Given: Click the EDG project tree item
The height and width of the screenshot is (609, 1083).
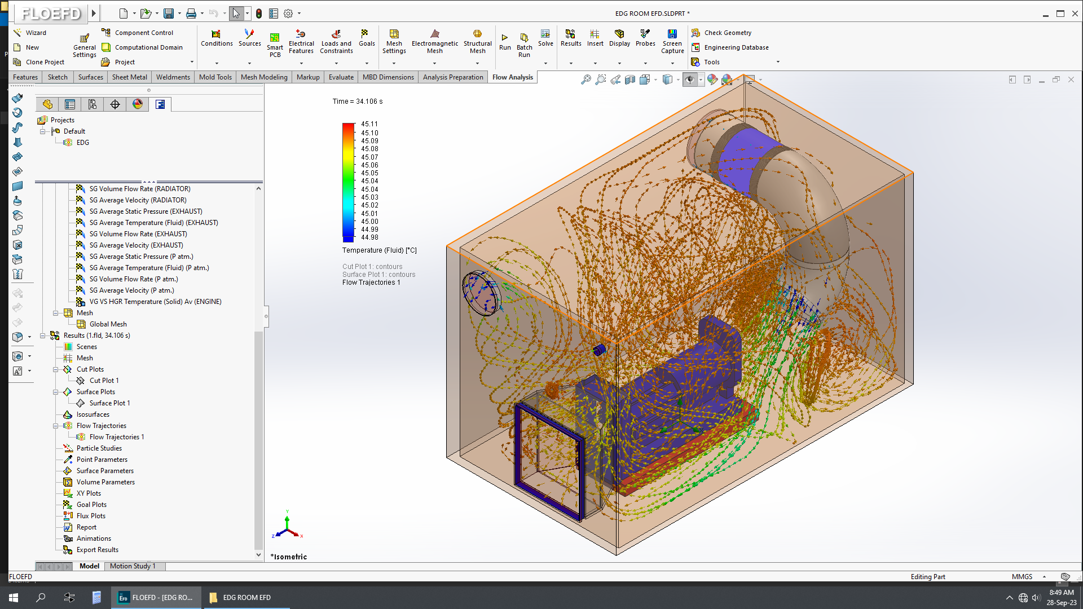Looking at the screenshot, I should [82, 142].
